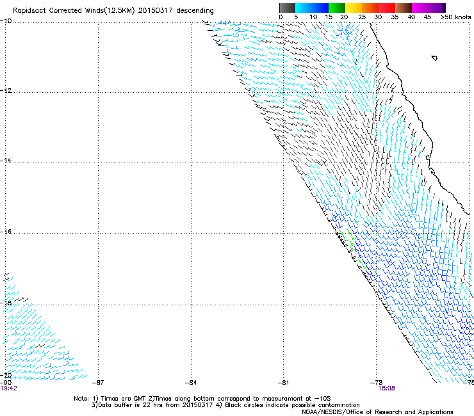The height and width of the screenshot is (416, 474).
Task: Click the magenta 40-45 knots legend segment
Action: 420,8
